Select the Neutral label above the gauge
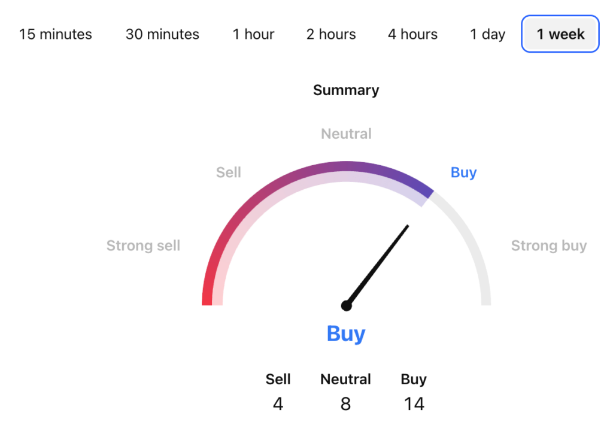Image resolution: width=613 pixels, height=434 pixels. (x=345, y=133)
